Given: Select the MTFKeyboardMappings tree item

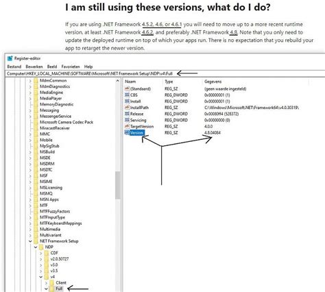Looking at the screenshot, I should tap(60, 223).
